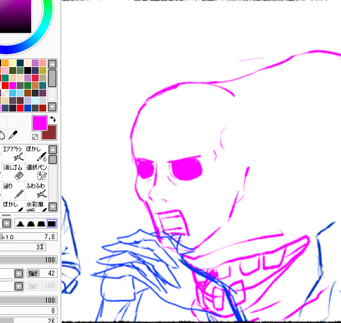Select the 水彩筆 watercolor brush tool
The image size is (341, 323).
tap(36, 206)
